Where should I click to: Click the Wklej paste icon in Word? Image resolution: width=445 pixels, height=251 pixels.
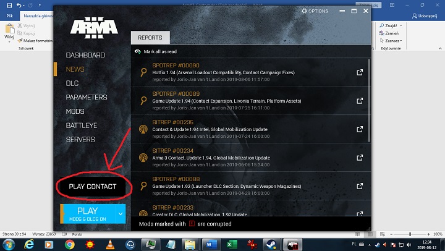tap(9, 28)
